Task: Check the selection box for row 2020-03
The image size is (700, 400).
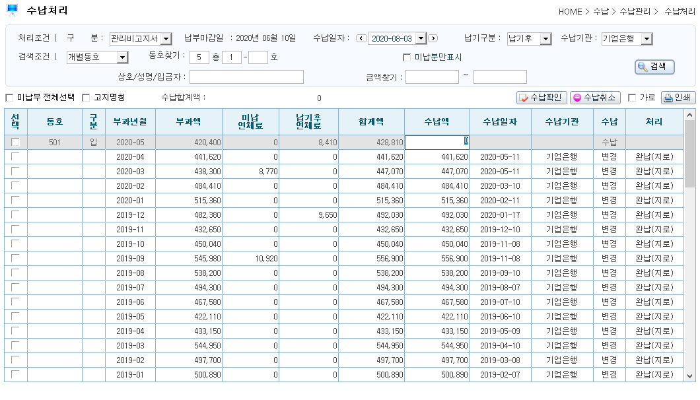Action: [16, 171]
